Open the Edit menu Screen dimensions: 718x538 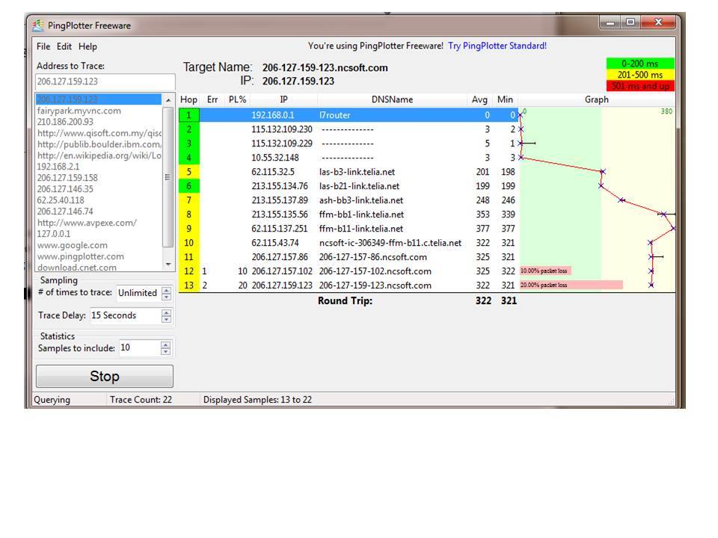[x=64, y=46]
